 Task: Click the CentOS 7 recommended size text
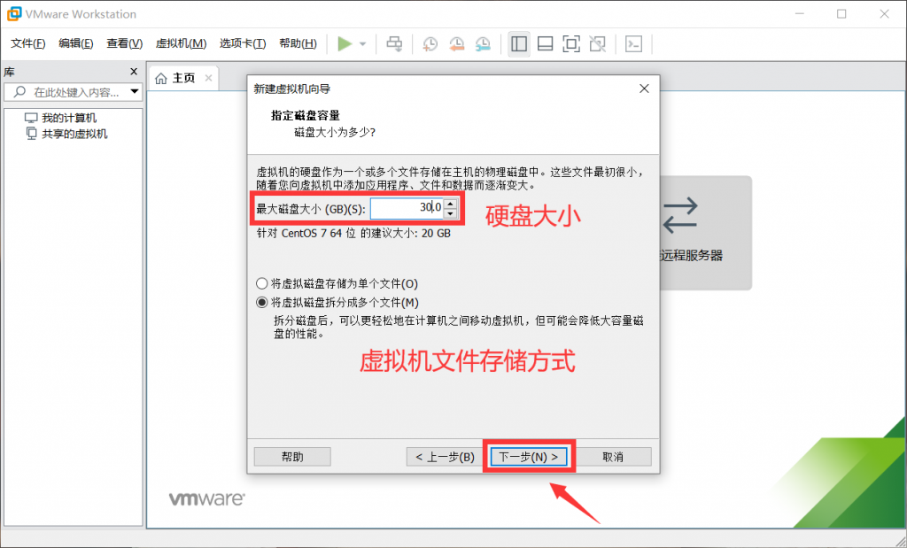(353, 234)
